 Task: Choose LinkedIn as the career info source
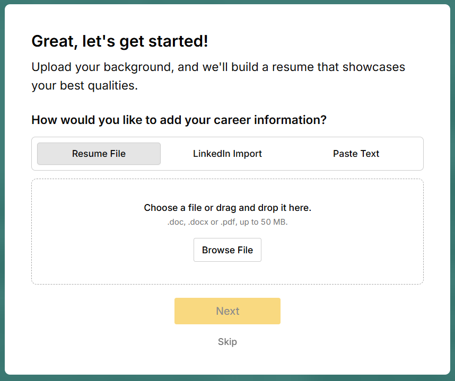(x=227, y=154)
